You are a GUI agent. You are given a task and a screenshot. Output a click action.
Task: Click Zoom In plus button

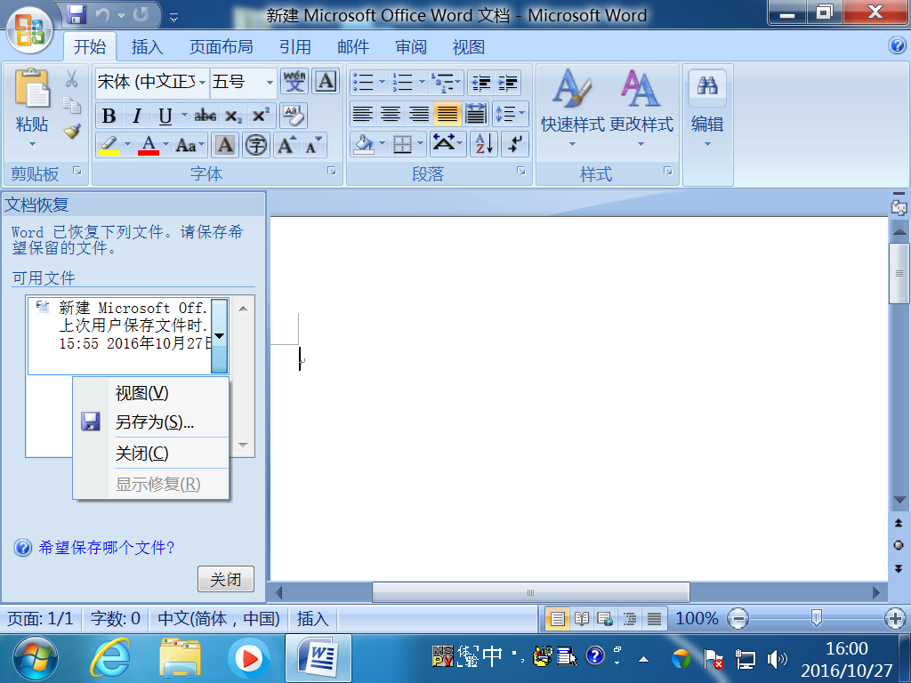tap(895, 619)
